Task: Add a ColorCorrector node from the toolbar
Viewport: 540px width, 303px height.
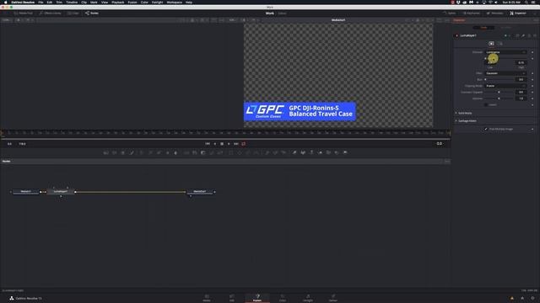Action: [x=142, y=152]
